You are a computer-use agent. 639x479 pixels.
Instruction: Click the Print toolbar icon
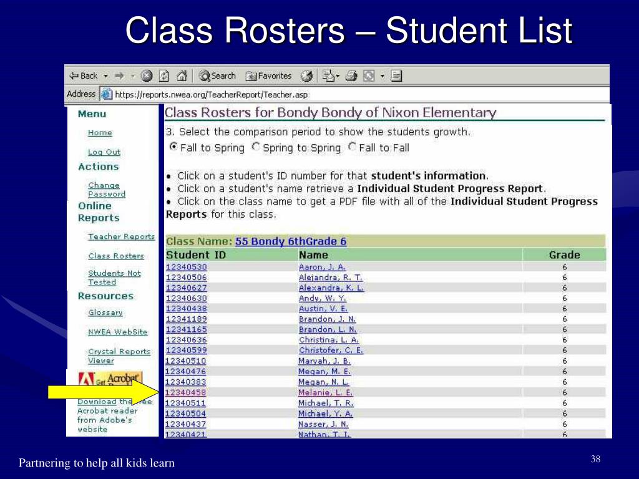pos(351,75)
